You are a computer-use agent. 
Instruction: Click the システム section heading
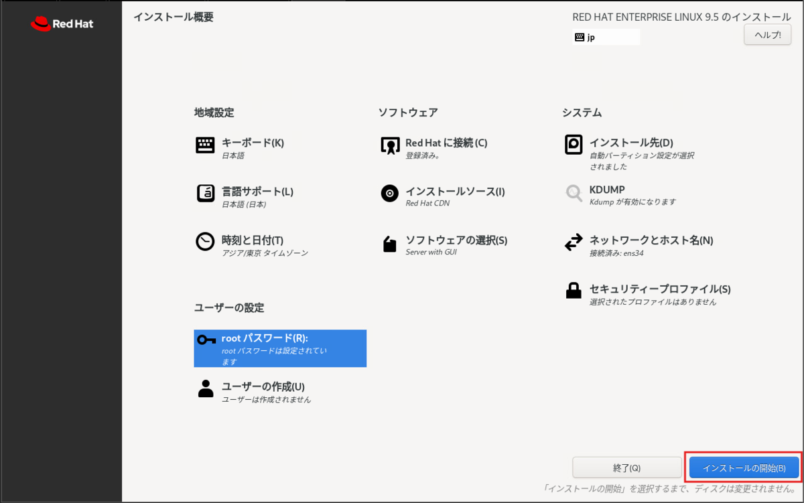[582, 113]
